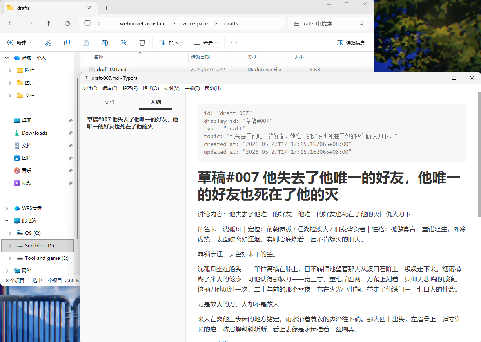Viewport: 481px width, 342px height.
Task: Select Sundries (D:) drive in sidebar
Action: (38, 246)
